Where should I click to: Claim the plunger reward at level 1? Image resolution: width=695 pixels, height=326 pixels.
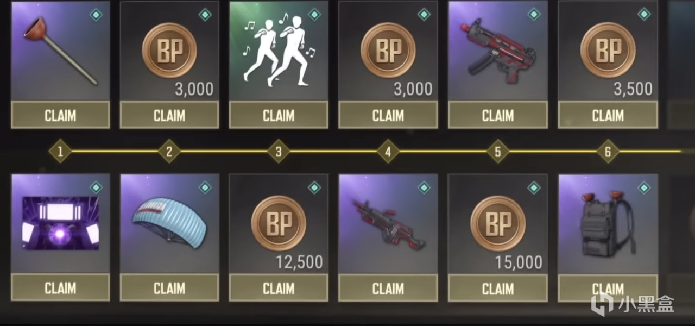[x=60, y=115]
